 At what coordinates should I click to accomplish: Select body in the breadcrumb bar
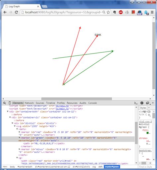12,167
